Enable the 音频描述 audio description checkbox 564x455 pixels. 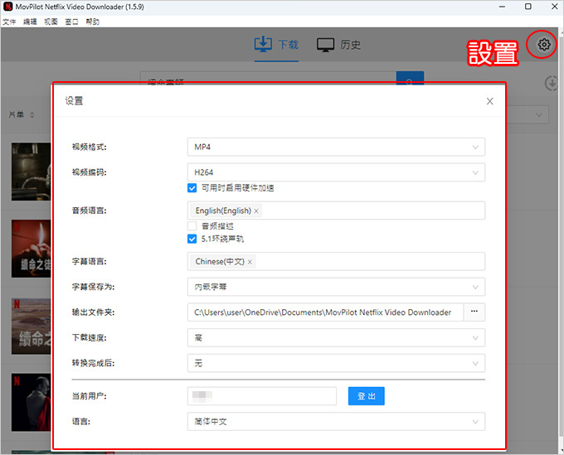(x=192, y=226)
